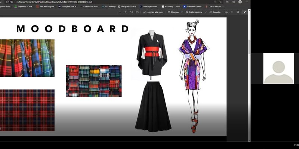Click the black kimono jacket image
The image size is (299, 149).
[x=152, y=54]
